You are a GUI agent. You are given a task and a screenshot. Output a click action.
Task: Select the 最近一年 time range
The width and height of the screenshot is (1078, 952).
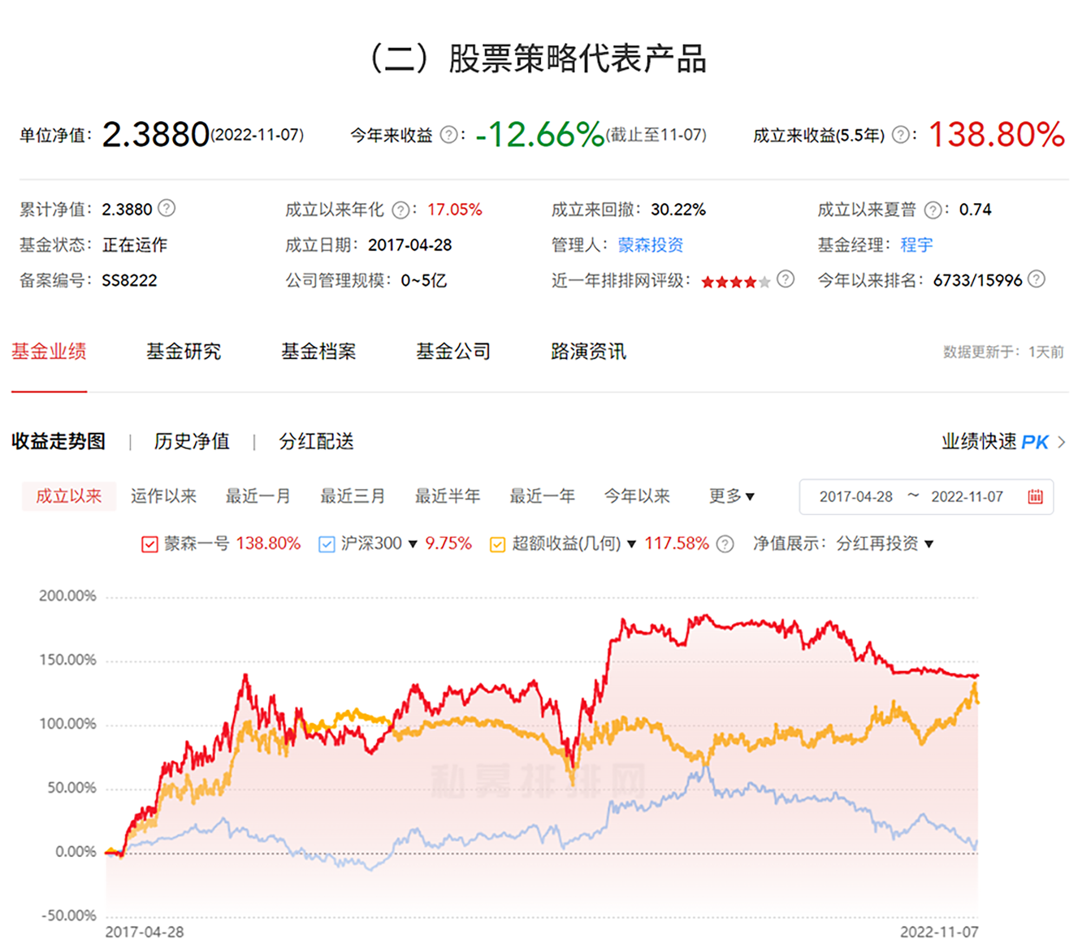542,496
